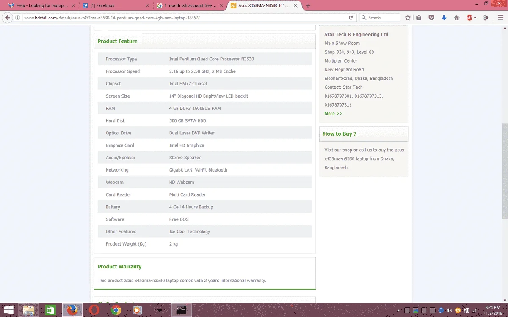Open a new tab with plus button
Viewport: 508px width, 317px height.
point(308,6)
